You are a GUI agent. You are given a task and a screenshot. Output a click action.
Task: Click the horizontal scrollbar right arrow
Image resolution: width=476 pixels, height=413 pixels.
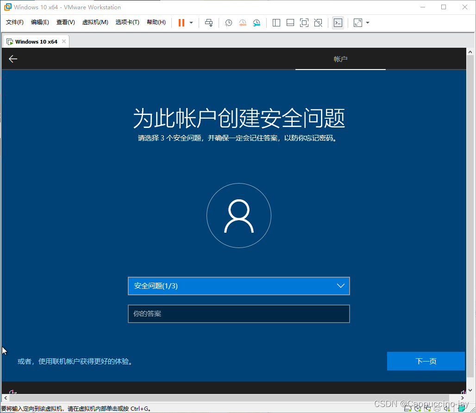click(462, 398)
